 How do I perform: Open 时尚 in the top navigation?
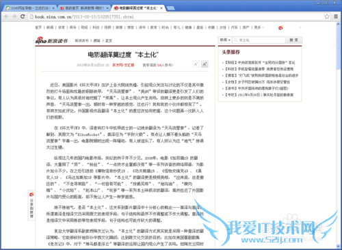click(x=166, y=27)
